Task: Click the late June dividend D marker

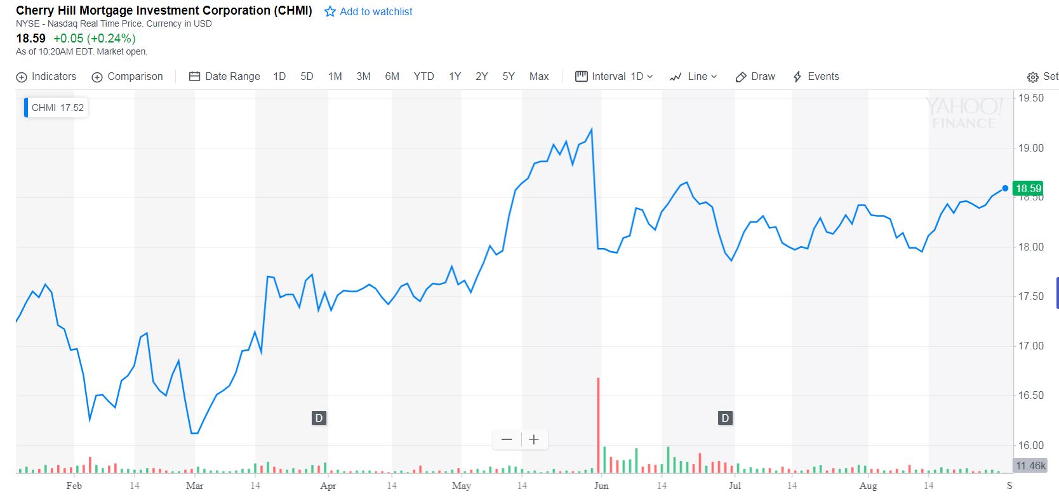Action: click(725, 418)
